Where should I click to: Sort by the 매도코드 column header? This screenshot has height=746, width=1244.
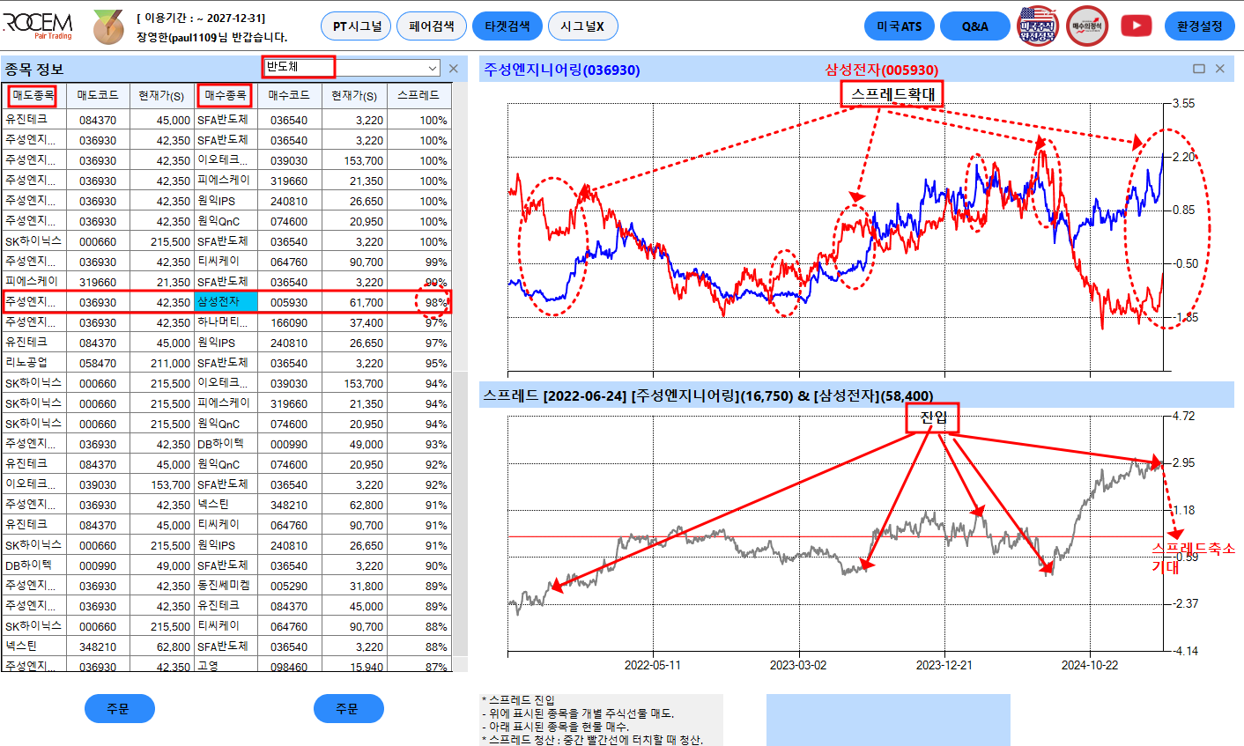pos(98,95)
